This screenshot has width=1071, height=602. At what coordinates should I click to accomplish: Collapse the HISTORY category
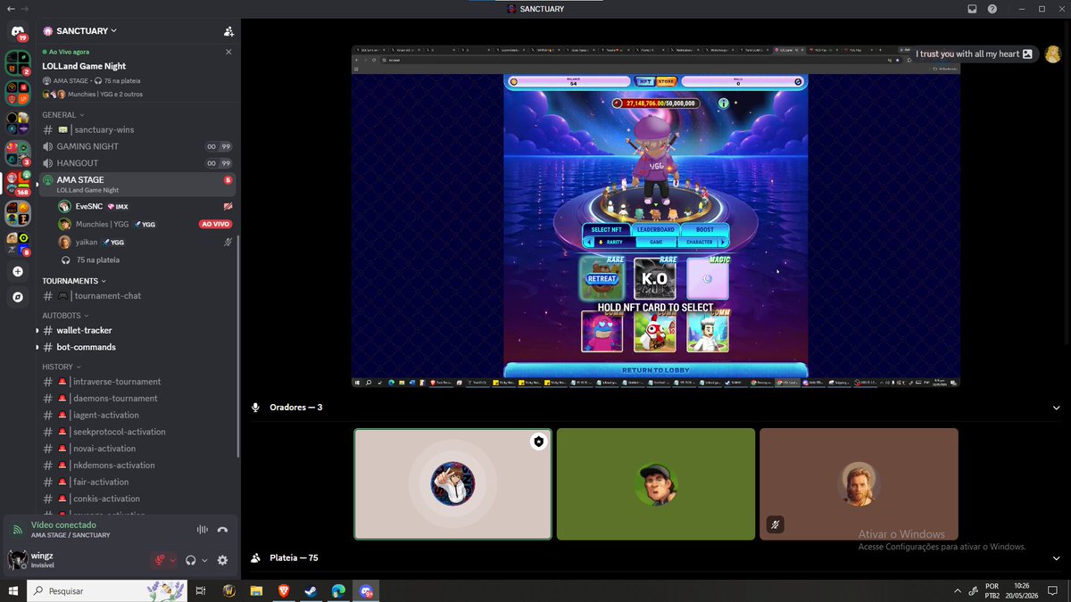[x=61, y=367]
